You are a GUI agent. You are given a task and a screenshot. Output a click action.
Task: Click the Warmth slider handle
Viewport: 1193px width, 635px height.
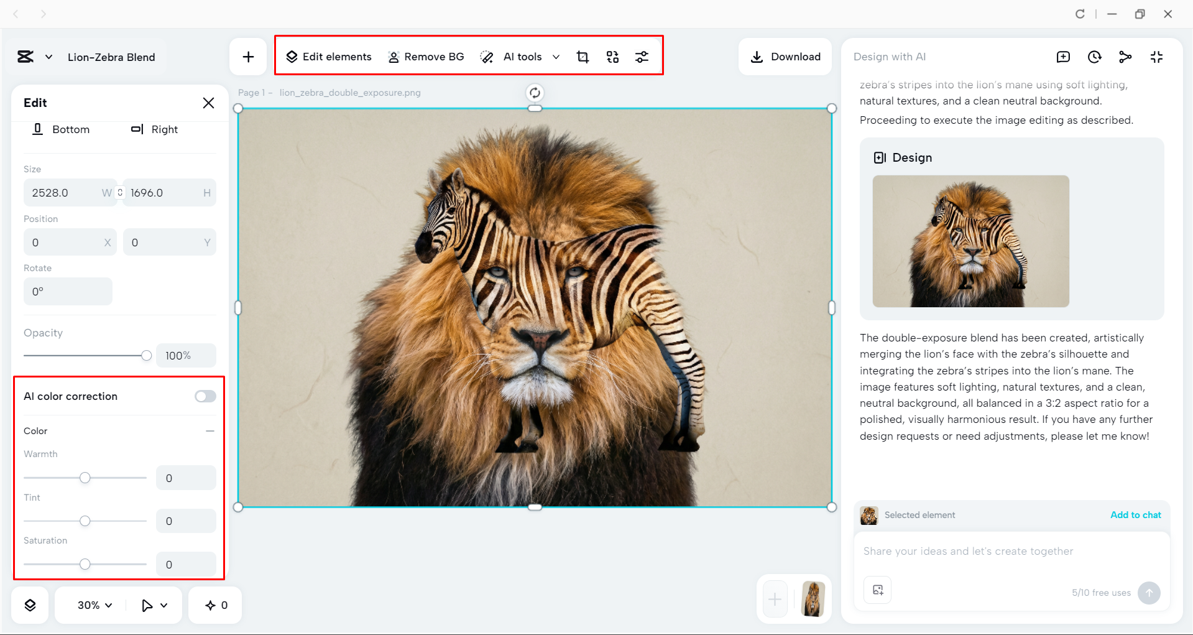click(85, 478)
